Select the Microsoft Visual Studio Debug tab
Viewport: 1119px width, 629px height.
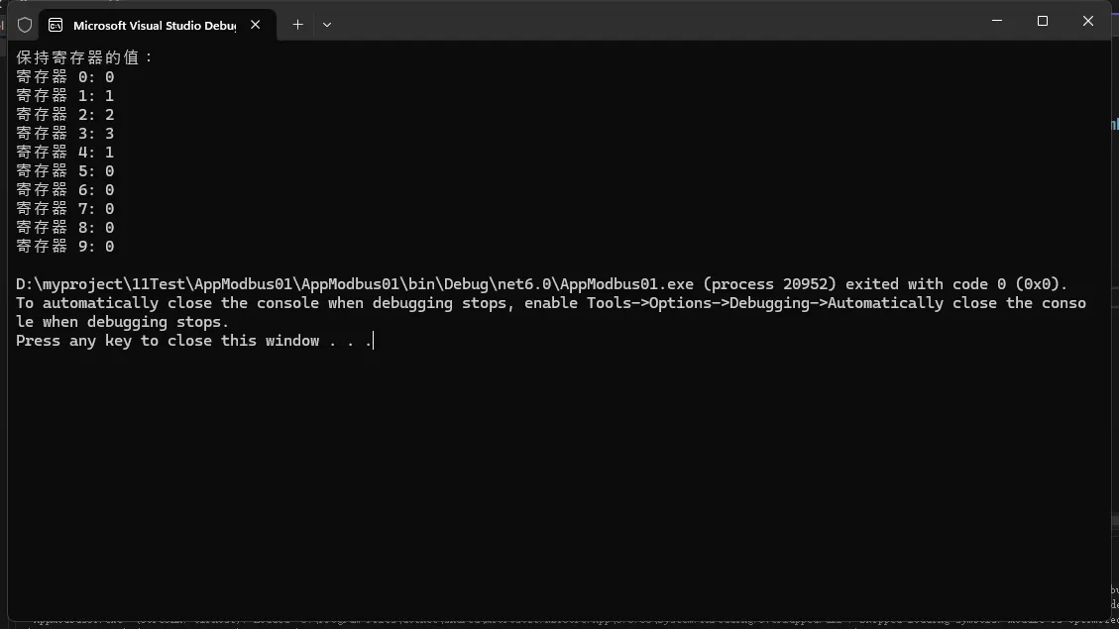tap(157, 25)
